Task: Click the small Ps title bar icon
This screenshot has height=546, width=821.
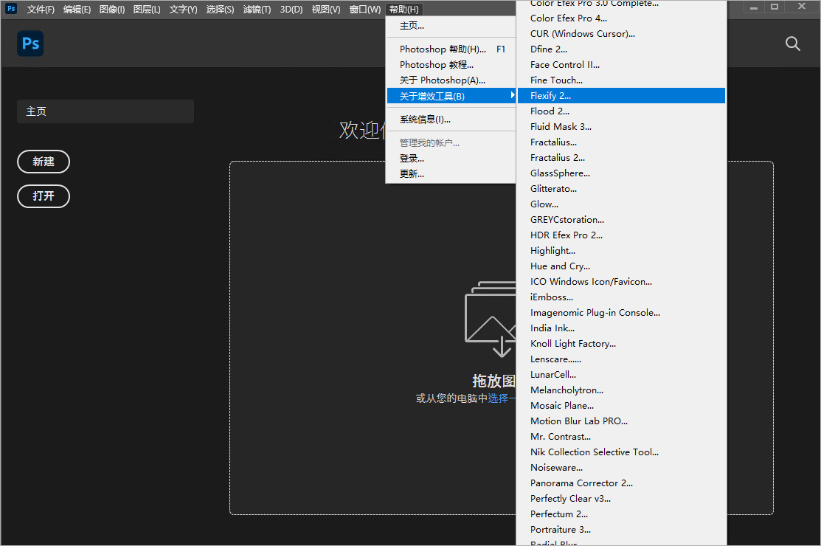Action: pyautogui.click(x=11, y=8)
